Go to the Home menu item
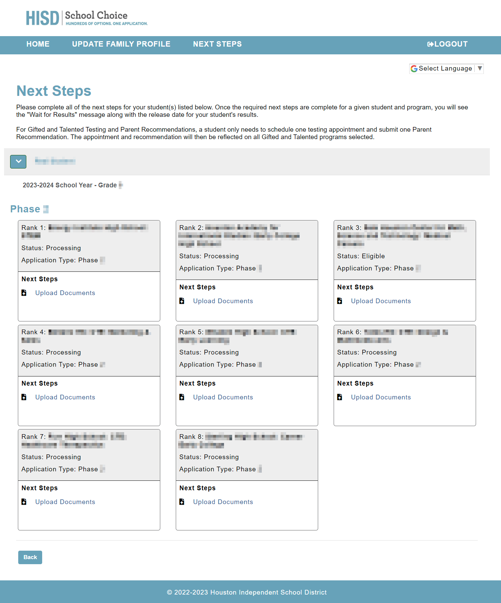 pos(38,44)
